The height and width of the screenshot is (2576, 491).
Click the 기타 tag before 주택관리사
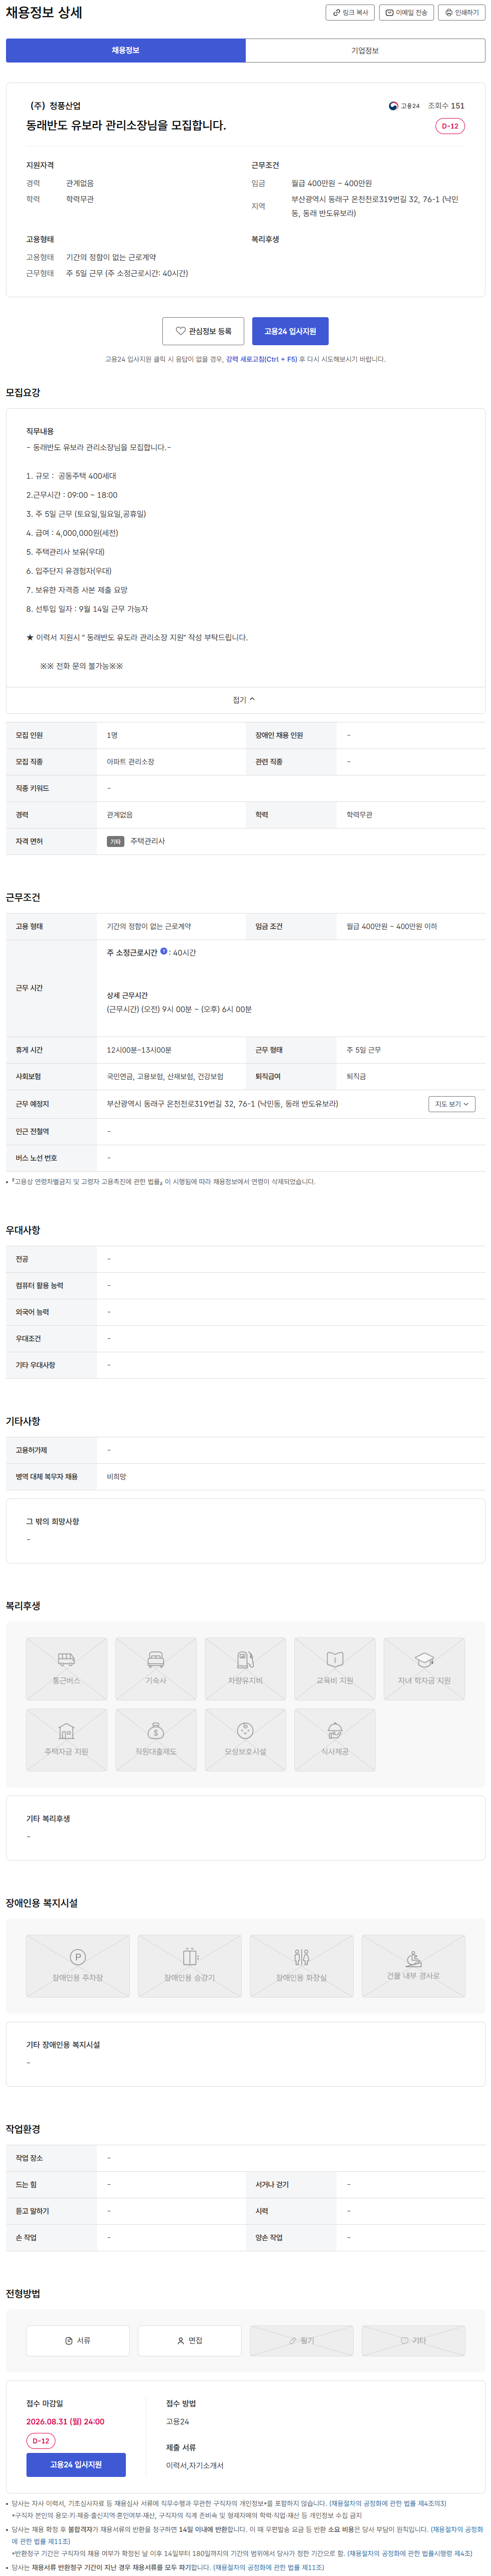pos(116,841)
